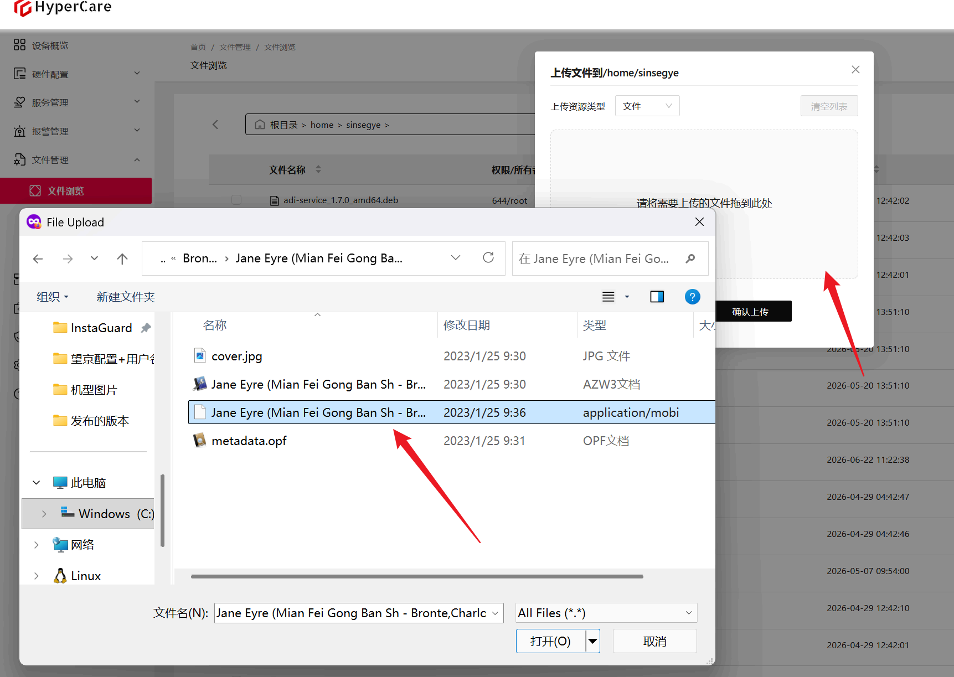Click the drag-and-drop upload area
Viewport: 954px width, 677px height.
tap(704, 204)
